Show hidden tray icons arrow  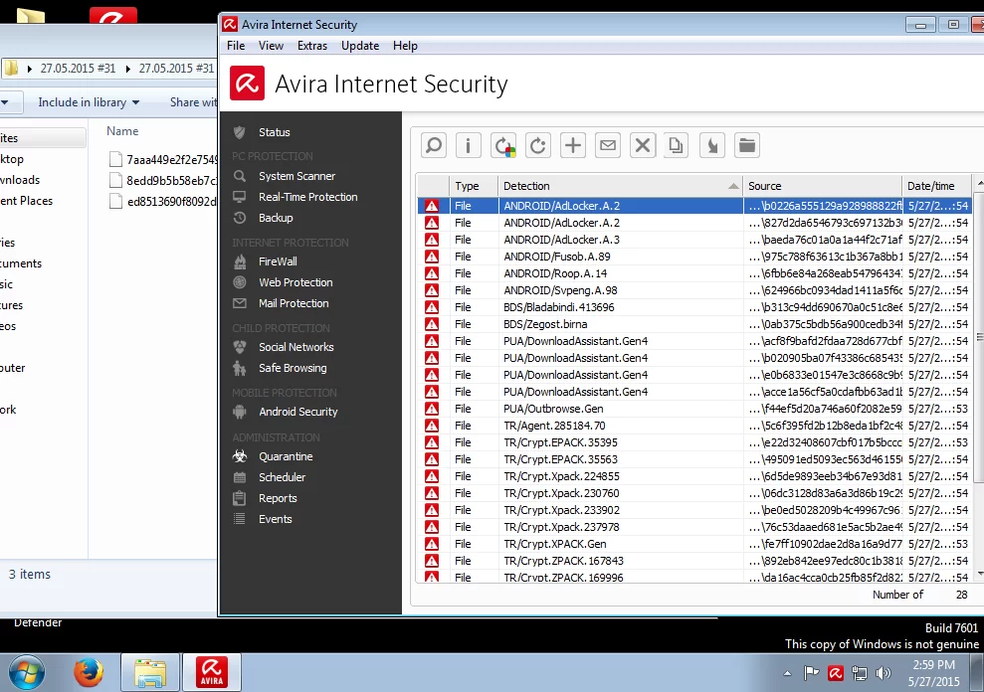788,674
